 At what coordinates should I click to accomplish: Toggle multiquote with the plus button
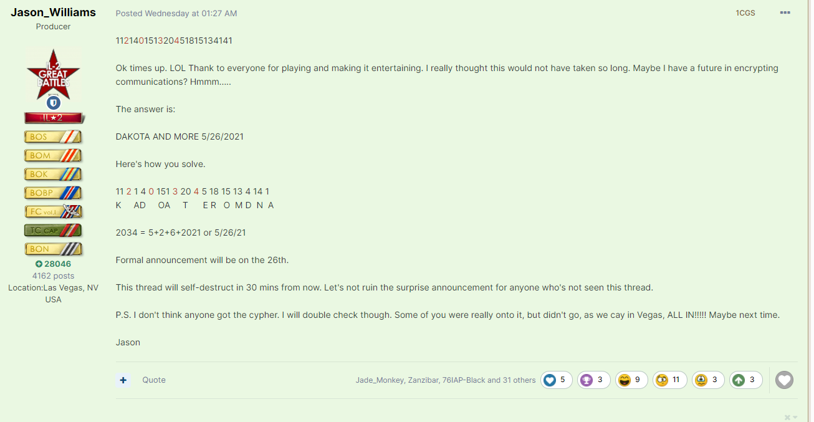pyautogui.click(x=123, y=380)
